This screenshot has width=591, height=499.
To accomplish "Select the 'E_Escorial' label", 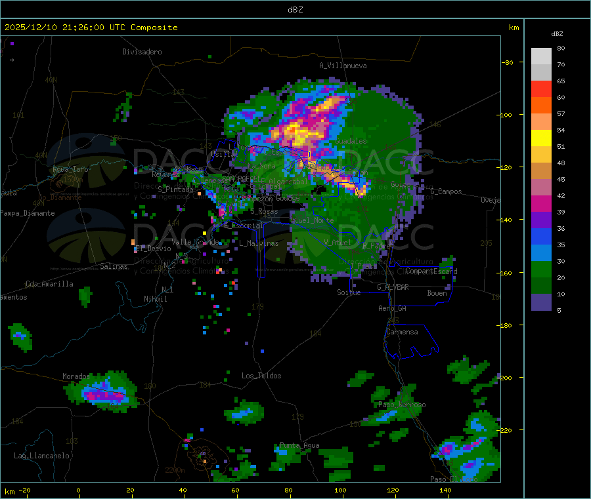I will click(x=244, y=226).
